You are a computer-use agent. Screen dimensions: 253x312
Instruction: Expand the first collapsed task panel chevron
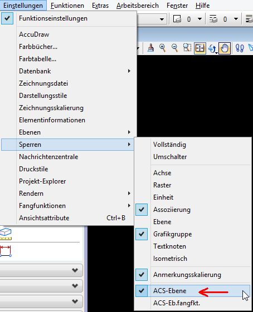(75, 270)
